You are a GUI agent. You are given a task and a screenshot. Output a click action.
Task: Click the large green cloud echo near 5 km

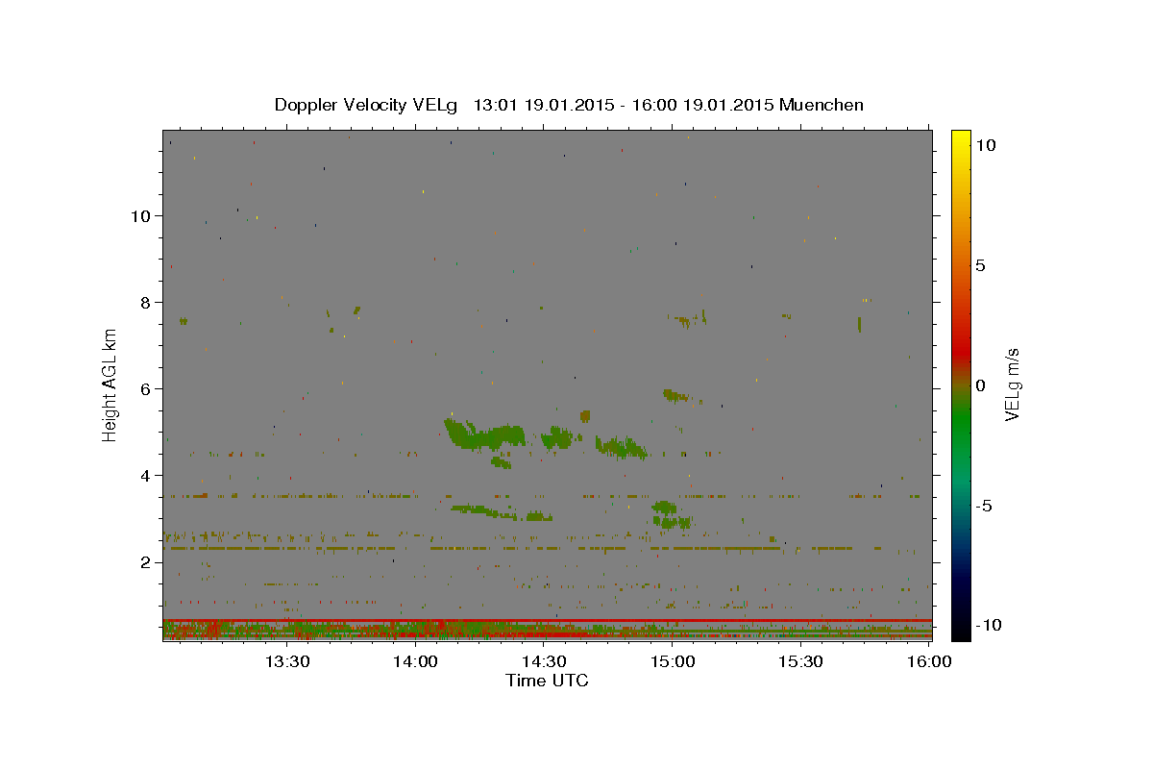click(485, 437)
